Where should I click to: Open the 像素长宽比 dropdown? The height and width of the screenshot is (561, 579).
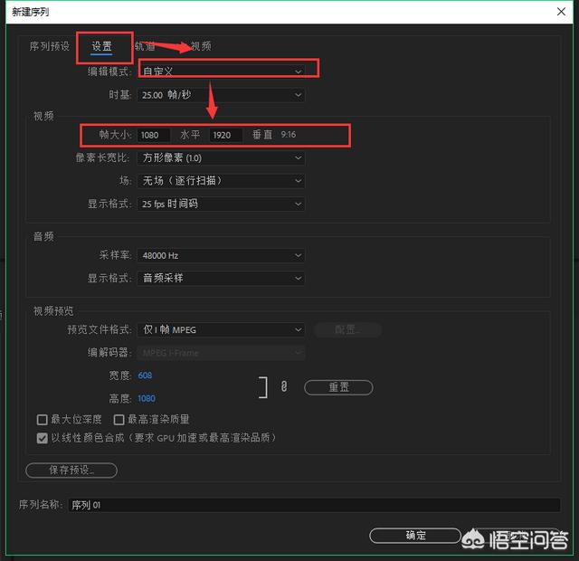[221, 158]
